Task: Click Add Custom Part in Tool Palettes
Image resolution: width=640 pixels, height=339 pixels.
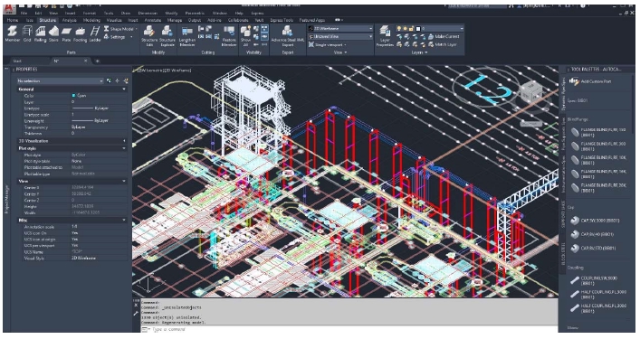Action: (x=591, y=81)
